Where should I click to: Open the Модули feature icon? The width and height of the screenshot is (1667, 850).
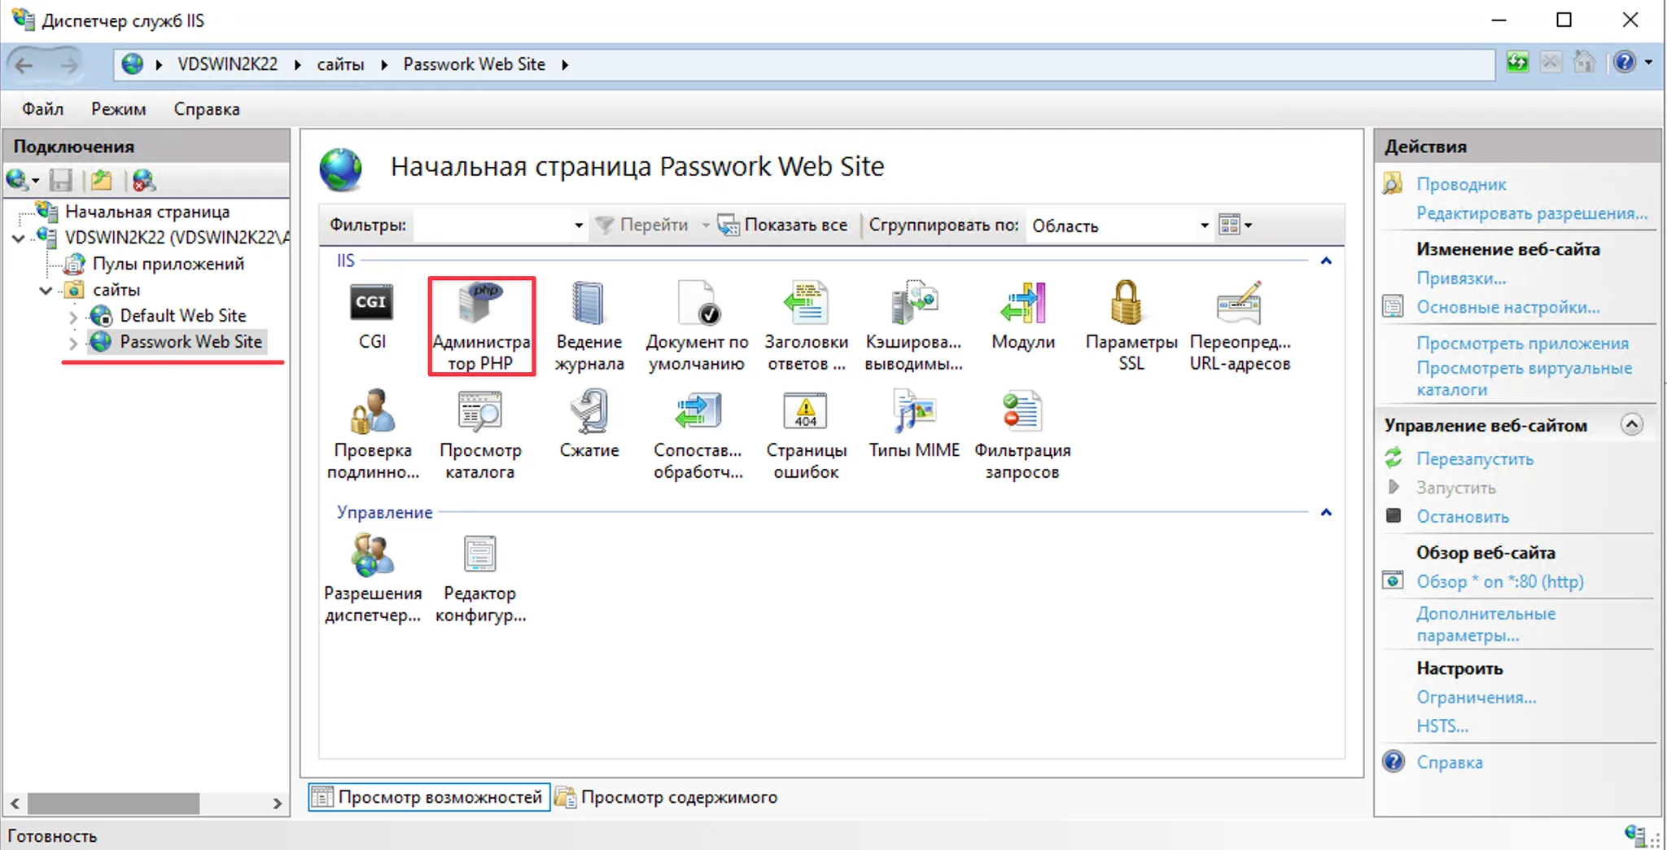pos(1023,303)
